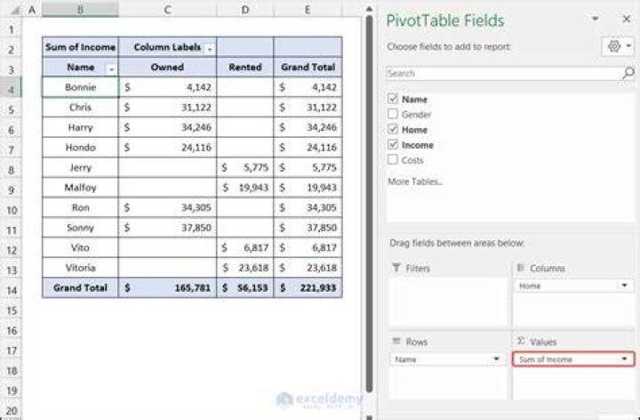
Task: Click the Rows area label
Action: pyautogui.click(x=416, y=342)
